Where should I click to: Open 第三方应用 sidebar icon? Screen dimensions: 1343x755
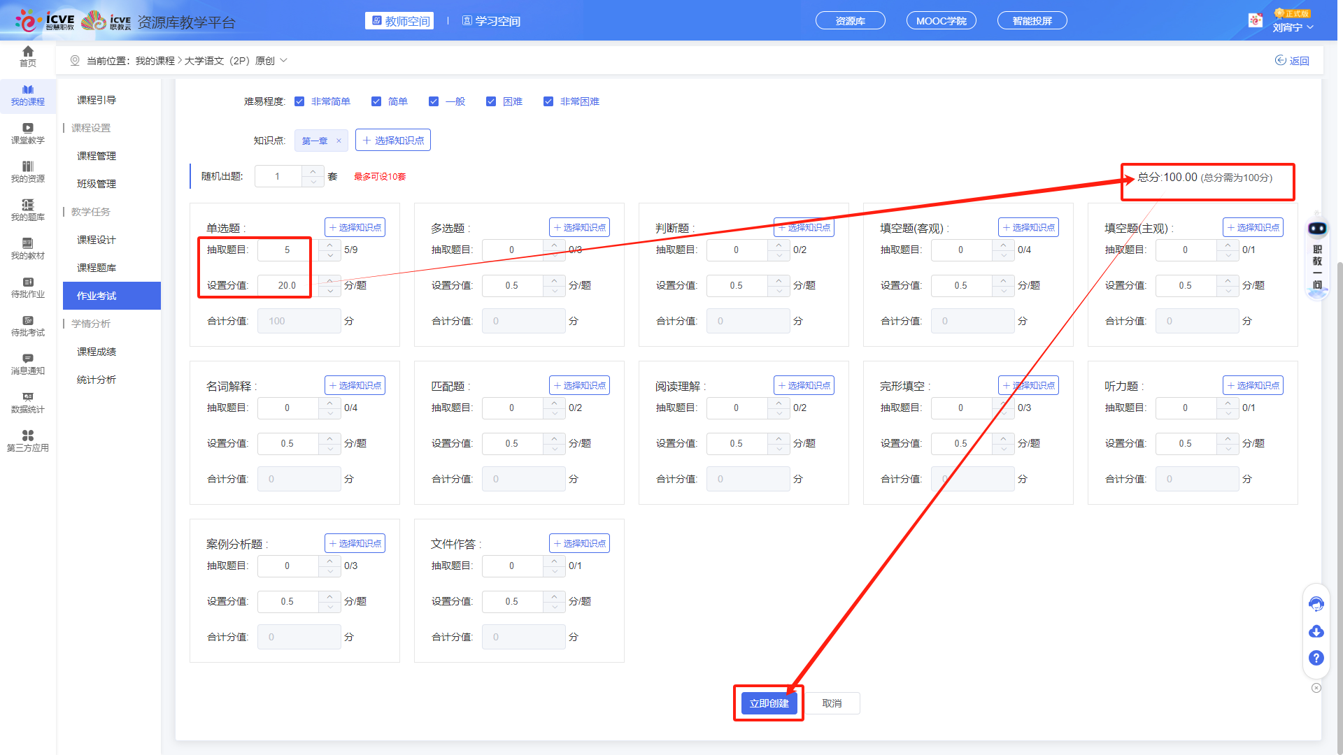[x=28, y=440]
